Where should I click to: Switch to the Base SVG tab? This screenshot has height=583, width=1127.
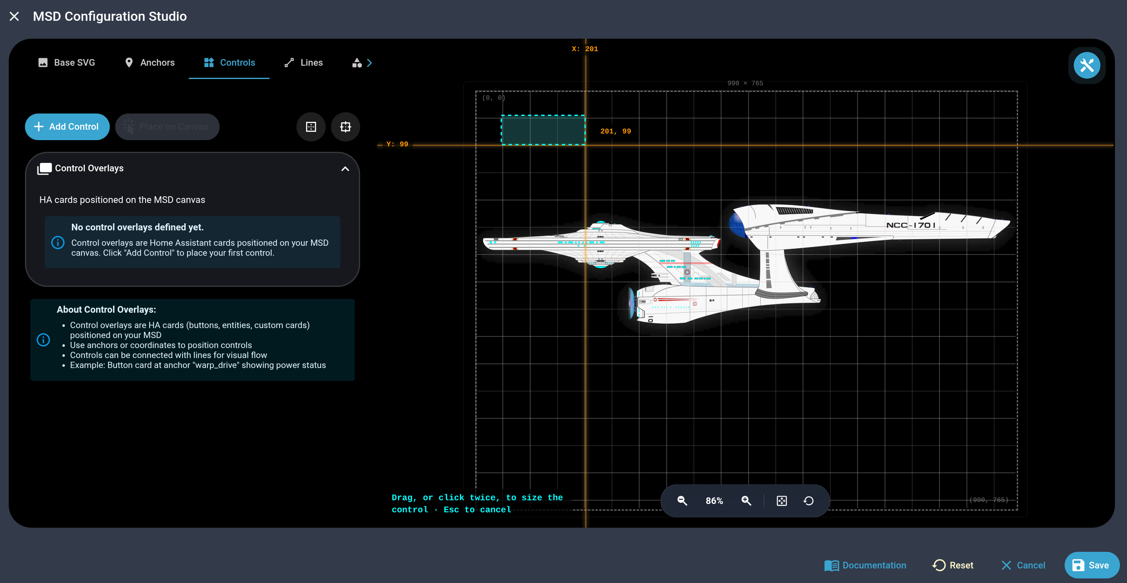[67, 62]
